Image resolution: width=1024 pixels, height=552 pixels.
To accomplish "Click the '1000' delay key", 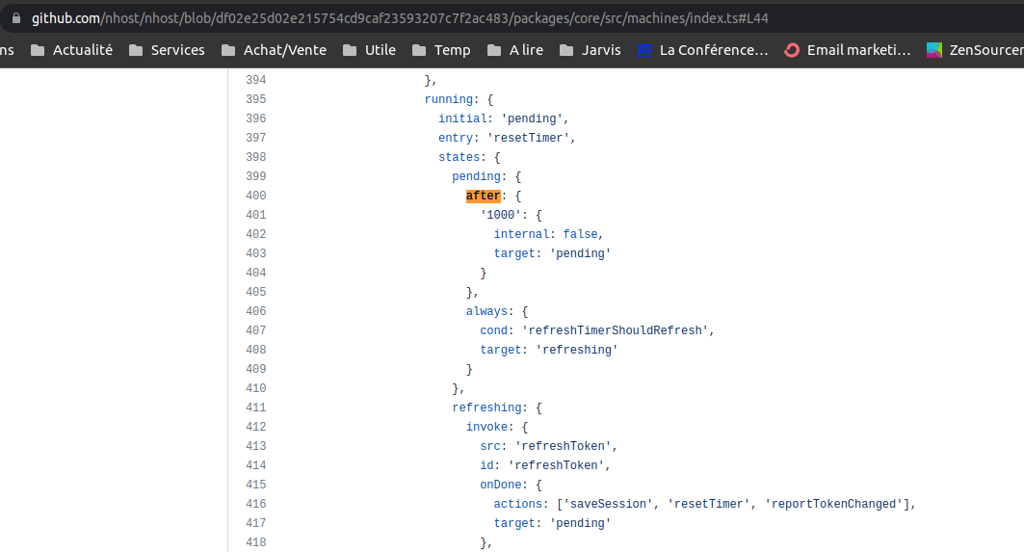I will [500, 215].
